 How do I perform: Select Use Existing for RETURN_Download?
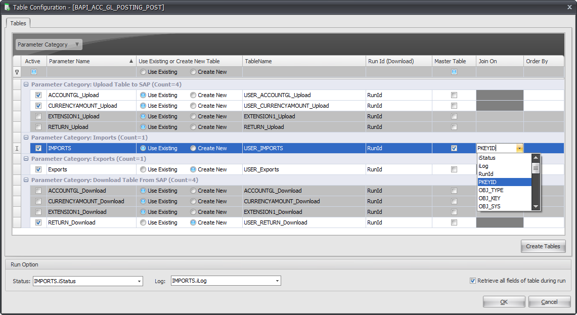(x=143, y=222)
